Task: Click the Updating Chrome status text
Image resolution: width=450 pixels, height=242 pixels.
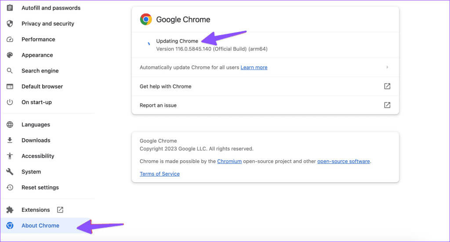Action: click(177, 41)
